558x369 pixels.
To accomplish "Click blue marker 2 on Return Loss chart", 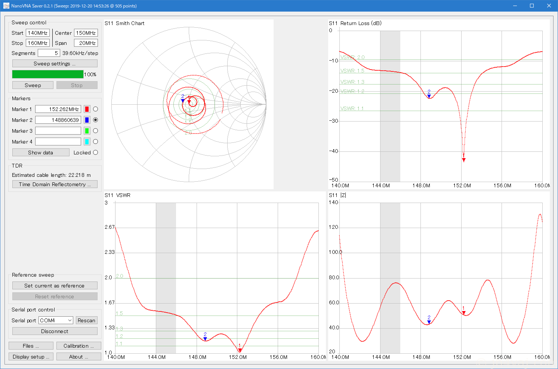I will pos(429,96).
